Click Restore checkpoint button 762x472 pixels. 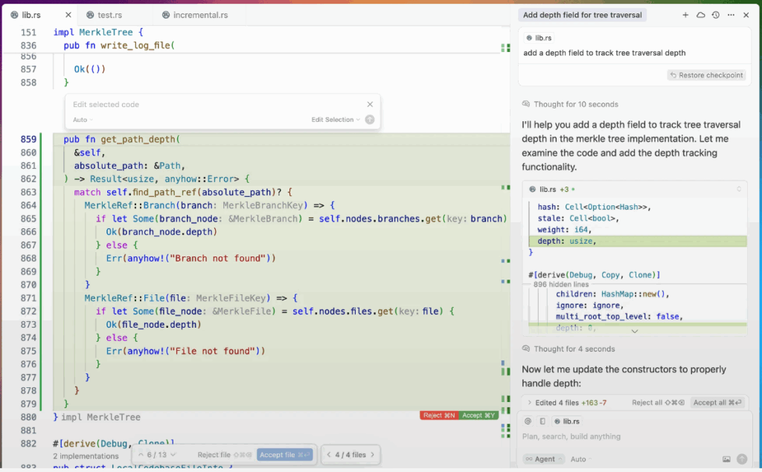(x=706, y=75)
